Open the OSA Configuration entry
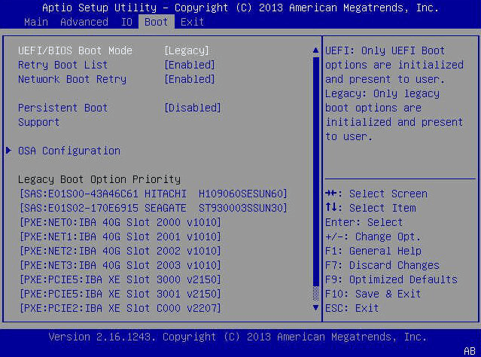The width and height of the screenshot is (481, 357). (x=68, y=151)
